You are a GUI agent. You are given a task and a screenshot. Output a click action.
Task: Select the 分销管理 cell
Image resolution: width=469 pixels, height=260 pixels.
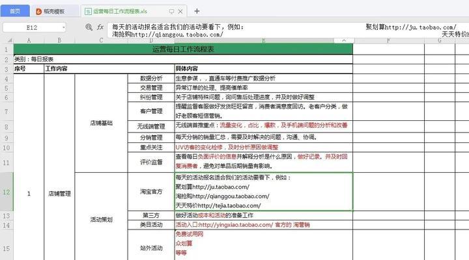coord(151,138)
